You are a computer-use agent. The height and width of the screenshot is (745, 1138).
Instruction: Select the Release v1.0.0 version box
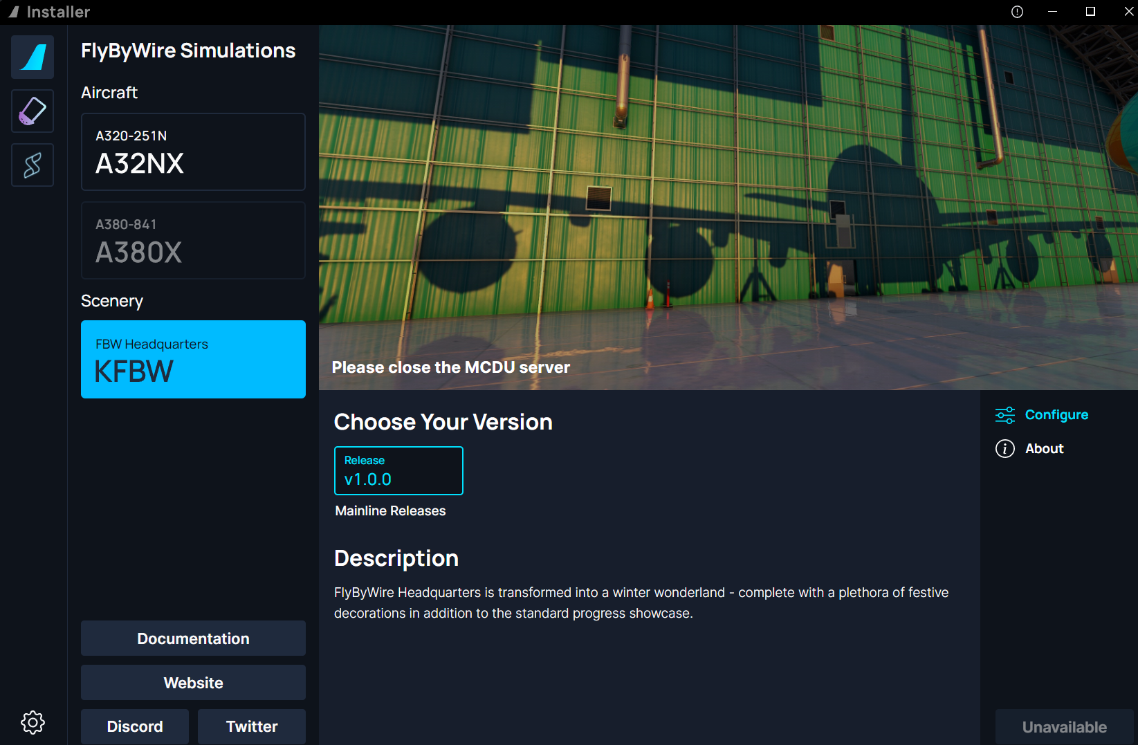point(398,470)
